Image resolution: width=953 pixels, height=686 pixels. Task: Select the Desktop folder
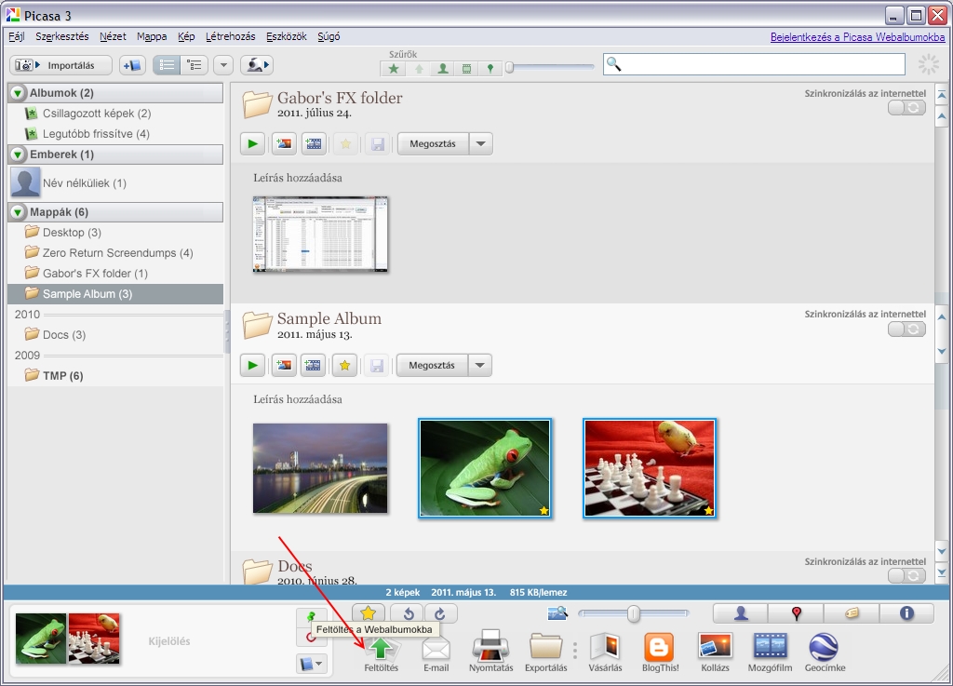[x=115, y=233]
